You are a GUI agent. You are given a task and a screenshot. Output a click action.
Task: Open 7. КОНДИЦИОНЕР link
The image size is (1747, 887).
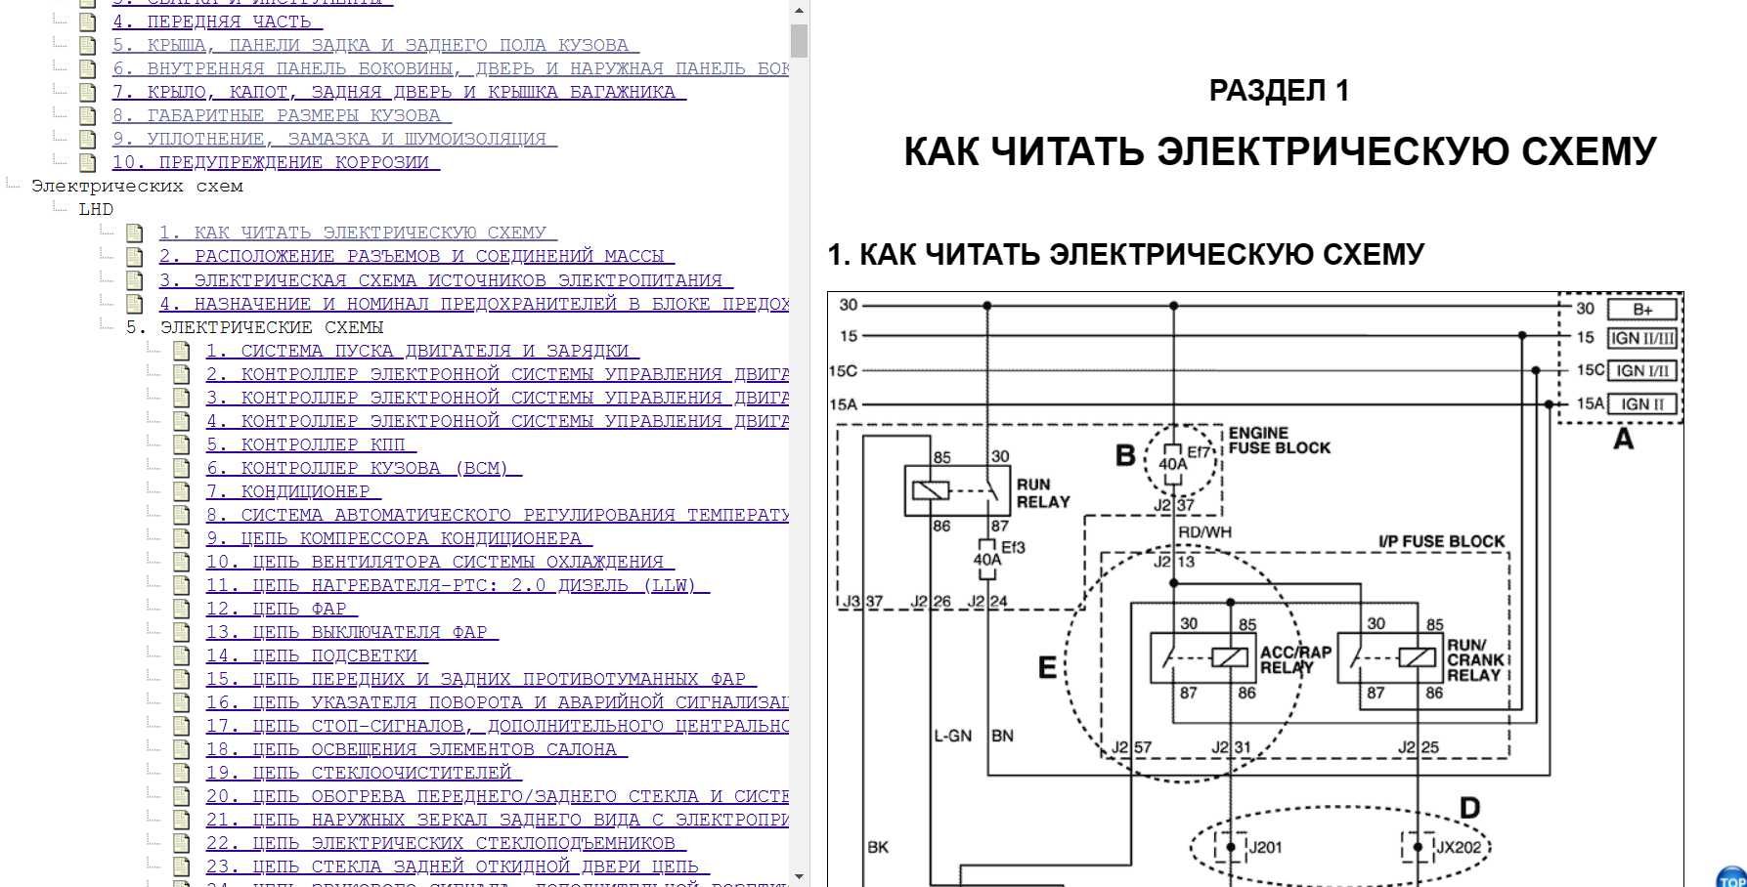(x=293, y=491)
